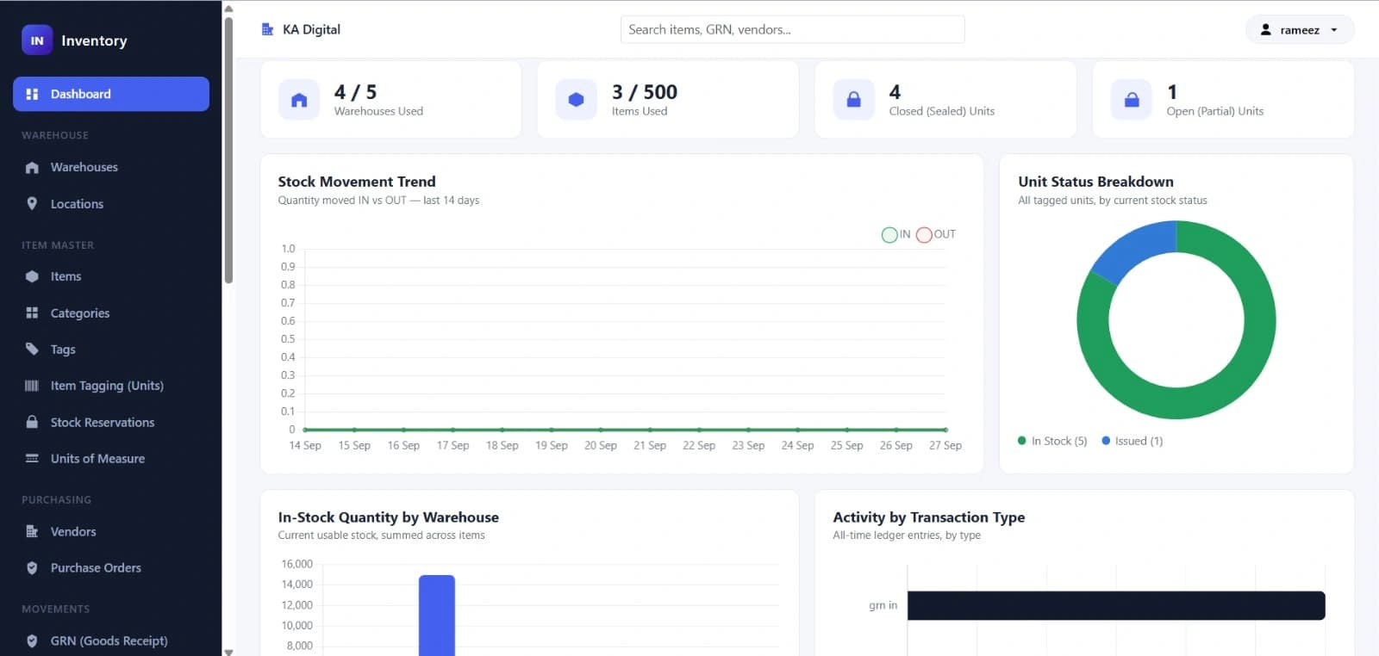Click the dropdown caret next to rameez
The image size is (1379, 656).
pyautogui.click(x=1334, y=30)
